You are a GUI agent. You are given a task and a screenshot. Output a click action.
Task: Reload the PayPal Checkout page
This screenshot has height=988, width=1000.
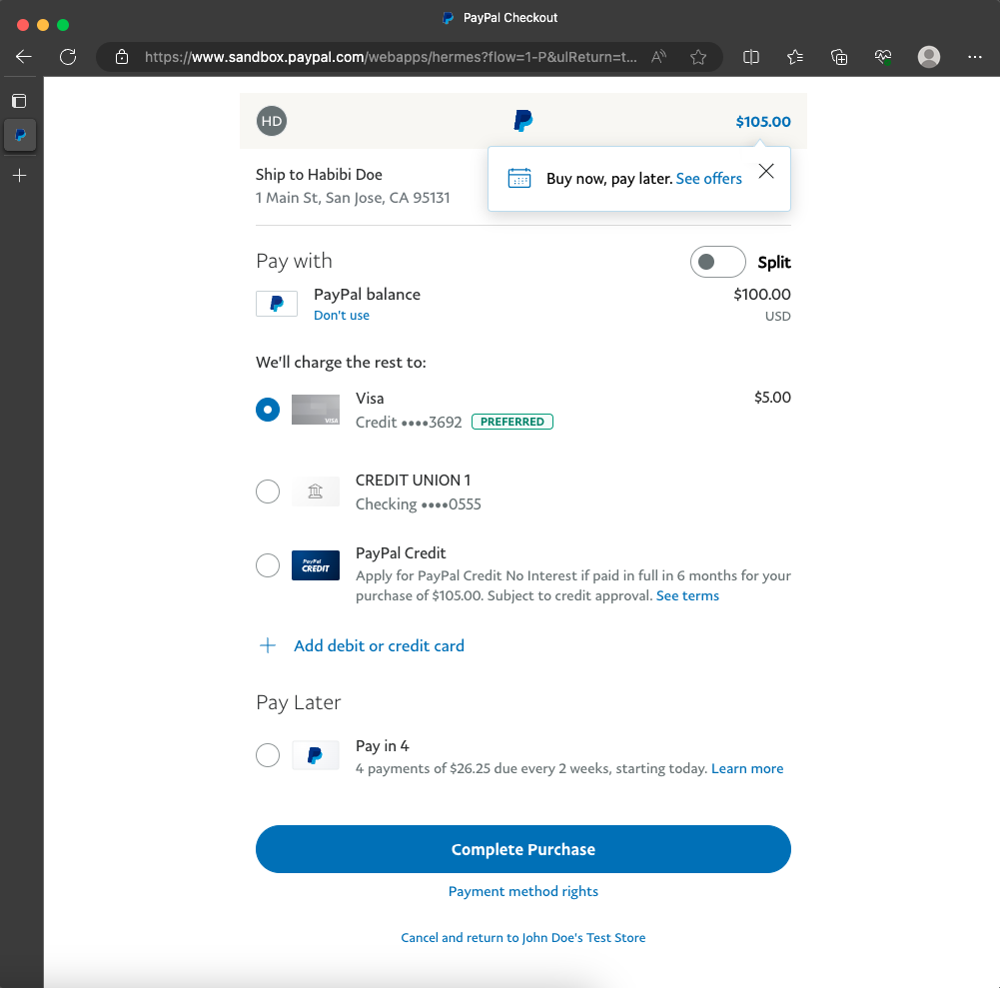coord(68,57)
